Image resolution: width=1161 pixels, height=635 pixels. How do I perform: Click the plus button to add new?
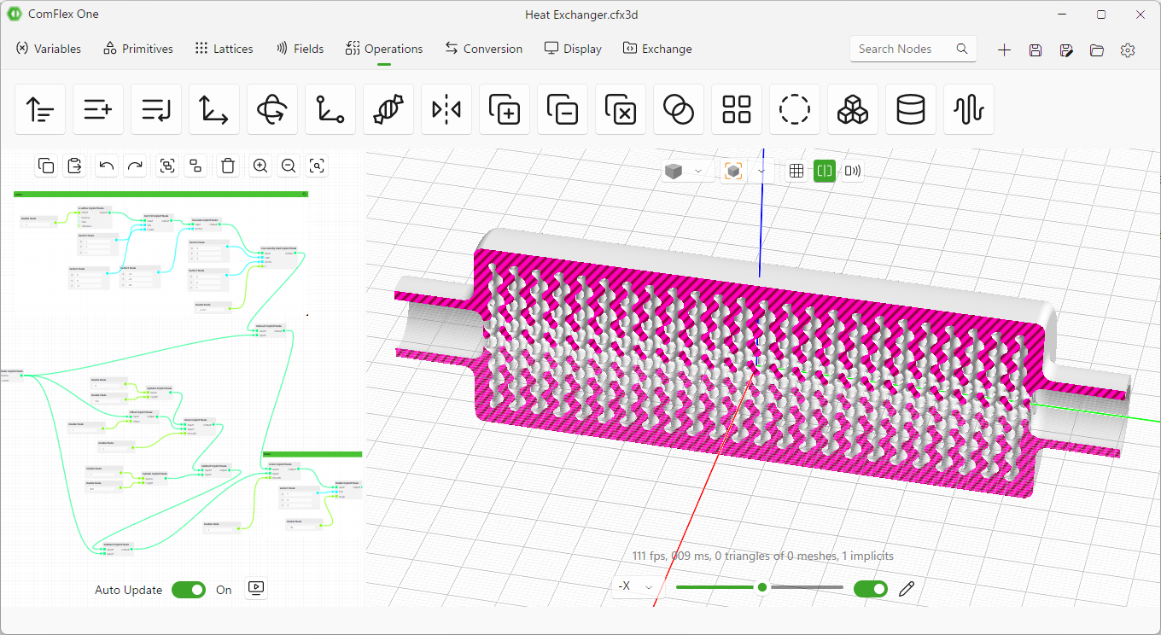point(1004,50)
